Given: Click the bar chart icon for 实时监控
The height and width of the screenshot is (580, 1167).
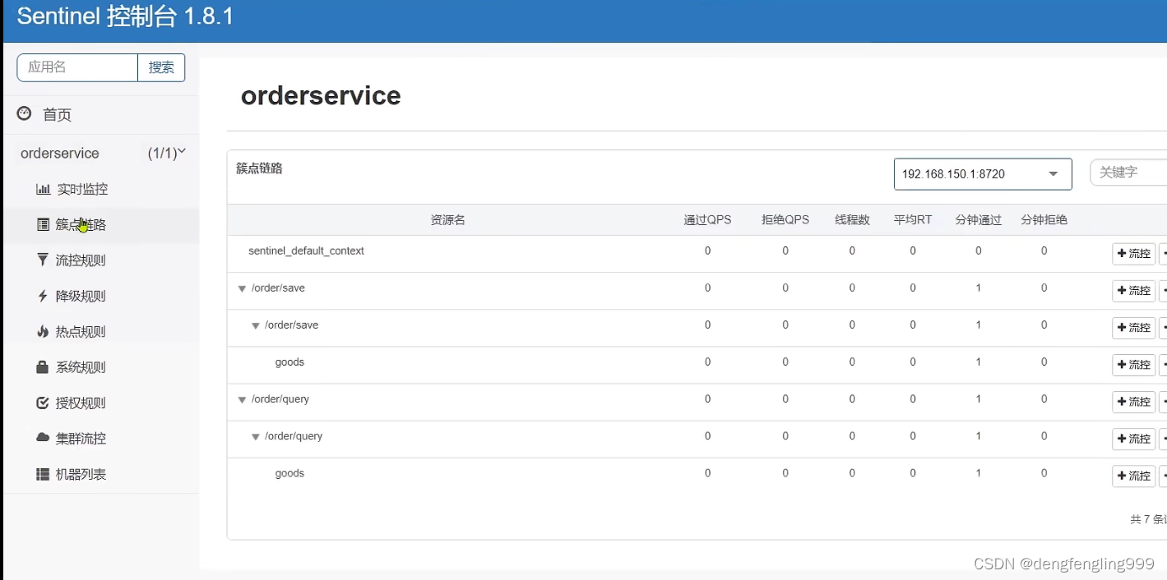Looking at the screenshot, I should point(43,189).
